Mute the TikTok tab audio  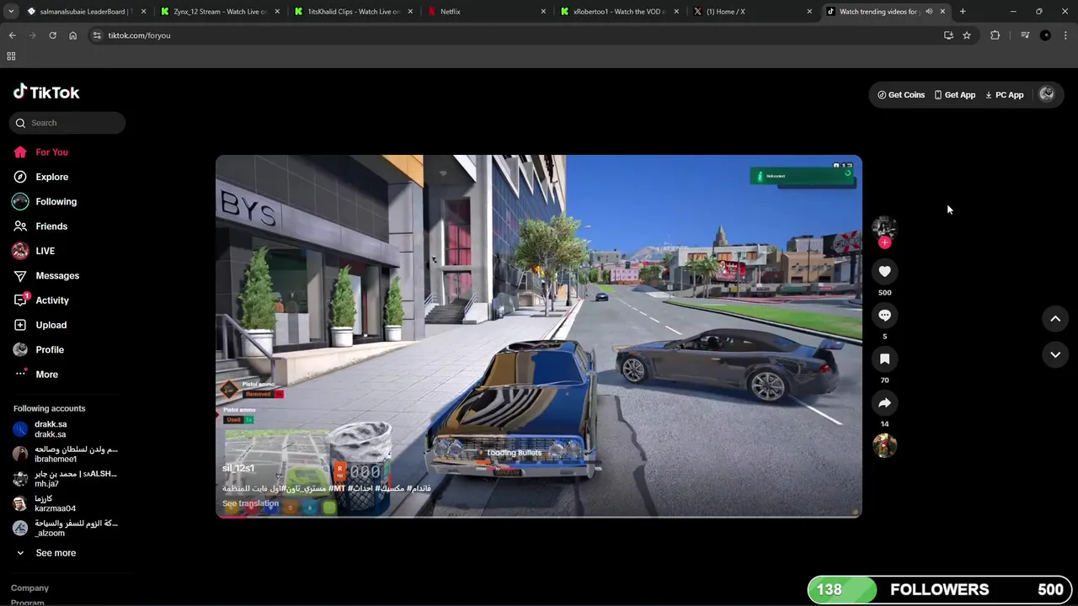[929, 12]
